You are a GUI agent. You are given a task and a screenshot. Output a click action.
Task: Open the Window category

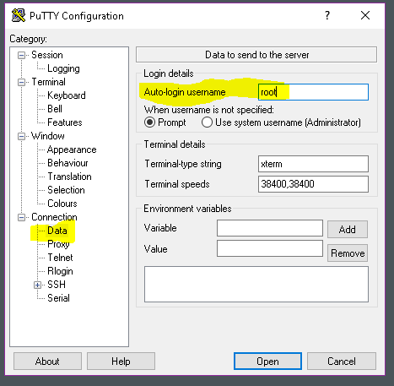(x=48, y=136)
